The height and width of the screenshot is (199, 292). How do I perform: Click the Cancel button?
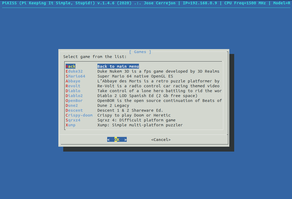tap(161, 139)
